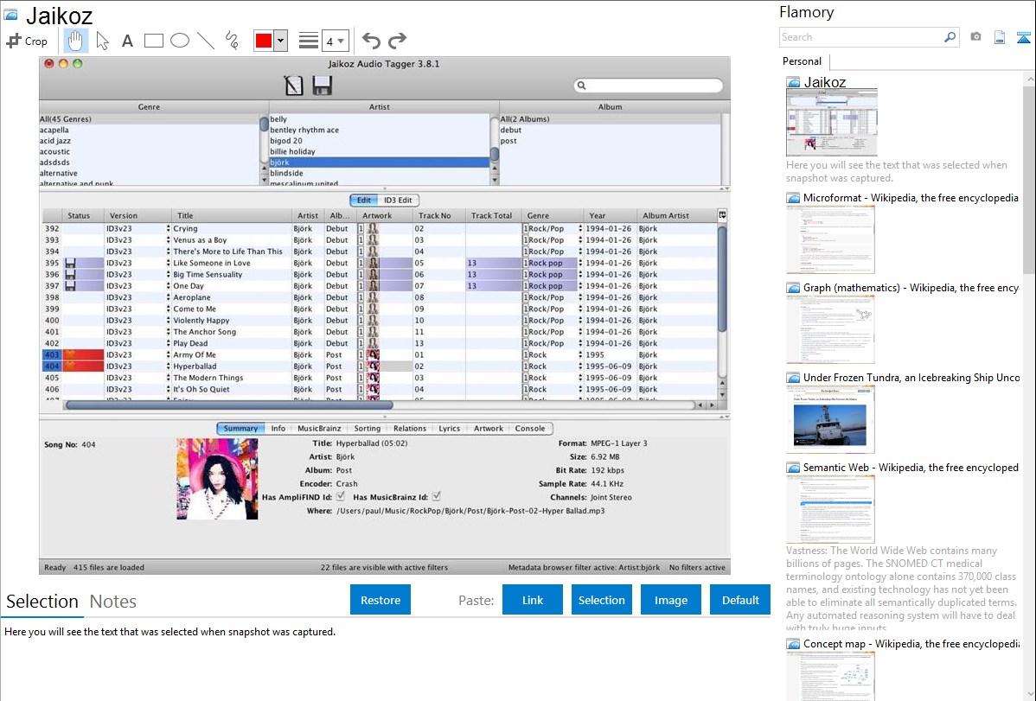Viewport: 1036px width, 701px height.
Task: Open Under Frozen Tundra snapshot thumbnail
Action: (830, 419)
